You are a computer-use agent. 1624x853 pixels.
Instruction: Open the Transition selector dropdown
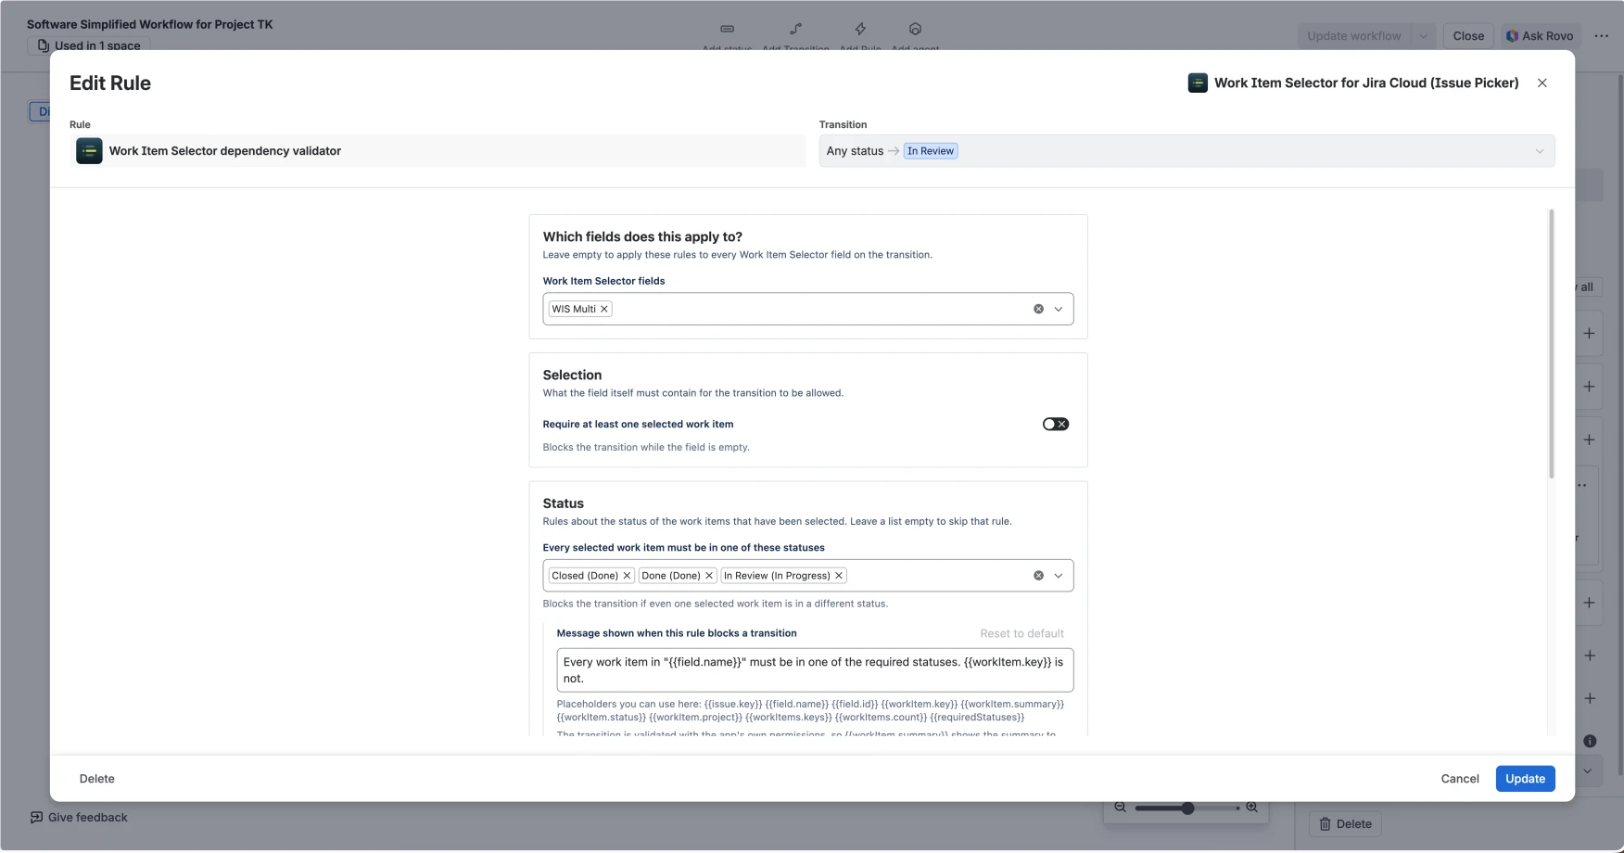(1186, 151)
